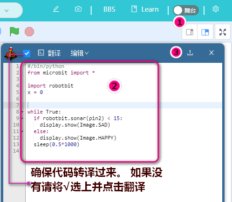Open the 编辑 dropdown menu
232x202 pixels.
click(80, 53)
